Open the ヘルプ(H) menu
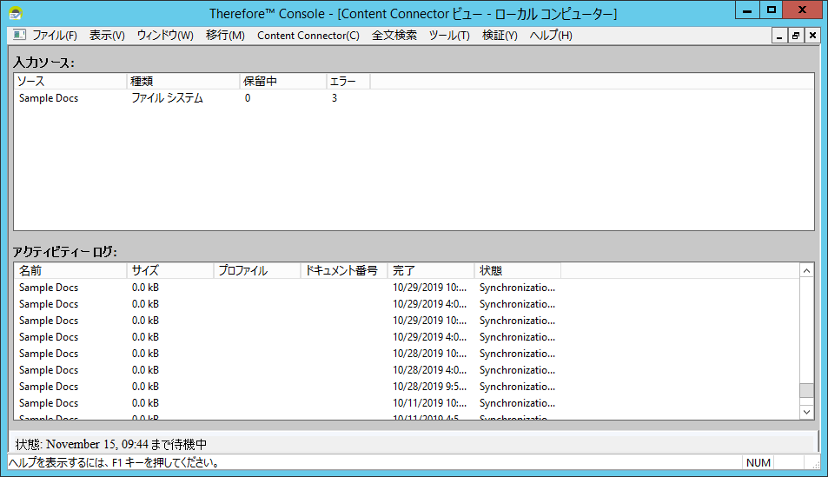828x477 pixels. pyautogui.click(x=550, y=36)
